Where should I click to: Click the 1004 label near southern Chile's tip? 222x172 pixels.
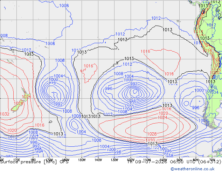click(x=203, y=121)
